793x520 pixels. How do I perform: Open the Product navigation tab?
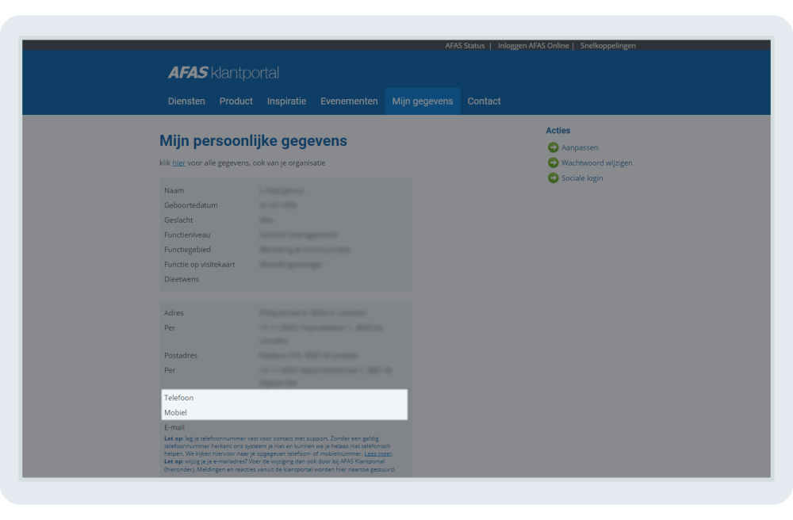tap(236, 101)
